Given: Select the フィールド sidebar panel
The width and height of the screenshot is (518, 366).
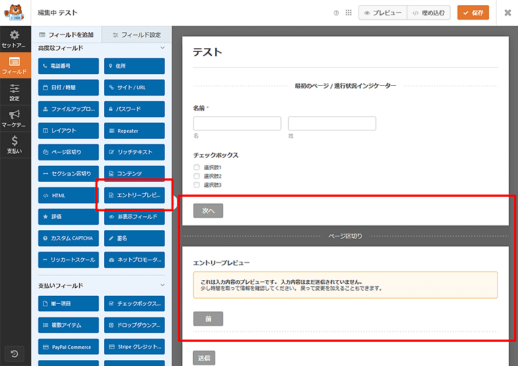Looking at the screenshot, I should point(15,66).
